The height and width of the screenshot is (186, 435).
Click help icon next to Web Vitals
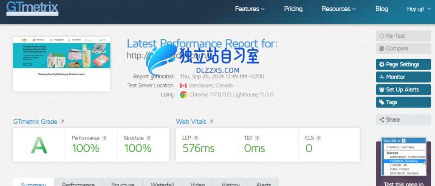click(212, 121)
